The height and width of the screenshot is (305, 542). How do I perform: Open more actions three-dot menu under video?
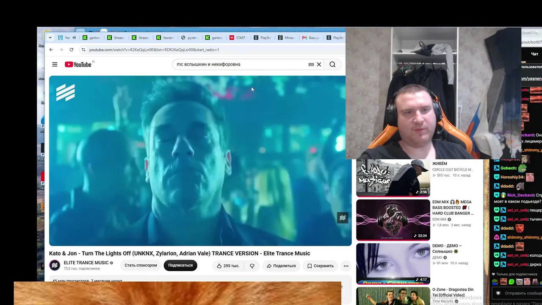tap(346, 266)
